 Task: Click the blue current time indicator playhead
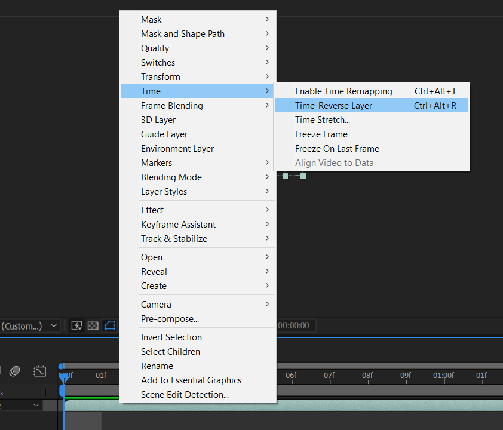[x=64, y=377]
